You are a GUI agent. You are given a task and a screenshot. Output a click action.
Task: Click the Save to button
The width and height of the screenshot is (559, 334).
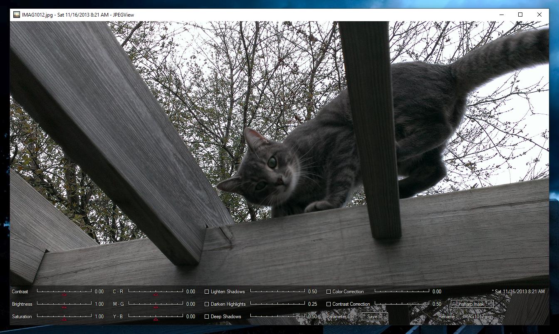(x=375, y=317)
